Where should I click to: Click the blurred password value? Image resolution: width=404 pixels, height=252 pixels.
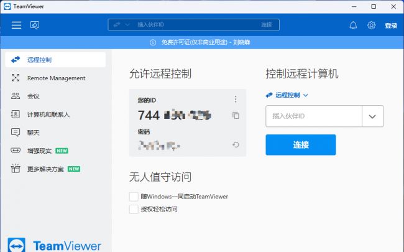click(x=159, y=146)
